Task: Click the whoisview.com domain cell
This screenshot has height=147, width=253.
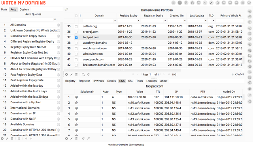Action: coord(99,54)
